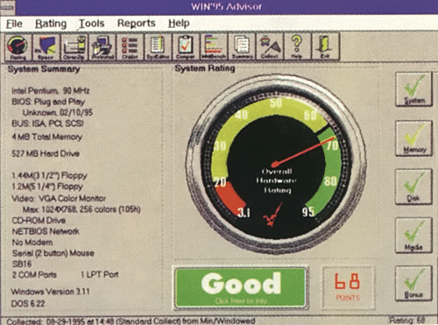Run the Collect butterfly net icon
The width and height of the screenshot is (438, 325).
[x=270, y=46]
